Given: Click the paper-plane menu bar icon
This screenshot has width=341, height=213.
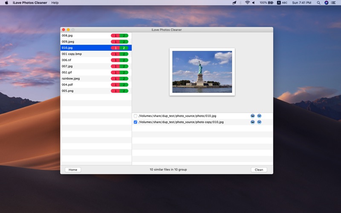Looking at the screenshot, I should (234, 3).
